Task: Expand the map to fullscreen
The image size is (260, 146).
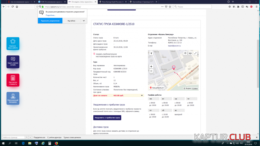Action: [x=195, y=53]
